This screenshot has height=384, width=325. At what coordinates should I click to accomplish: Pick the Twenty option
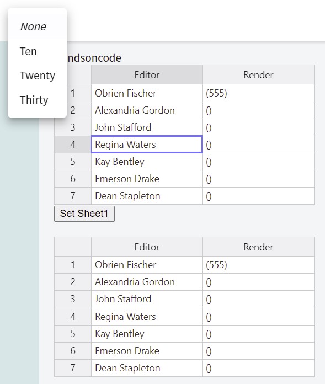37,76
